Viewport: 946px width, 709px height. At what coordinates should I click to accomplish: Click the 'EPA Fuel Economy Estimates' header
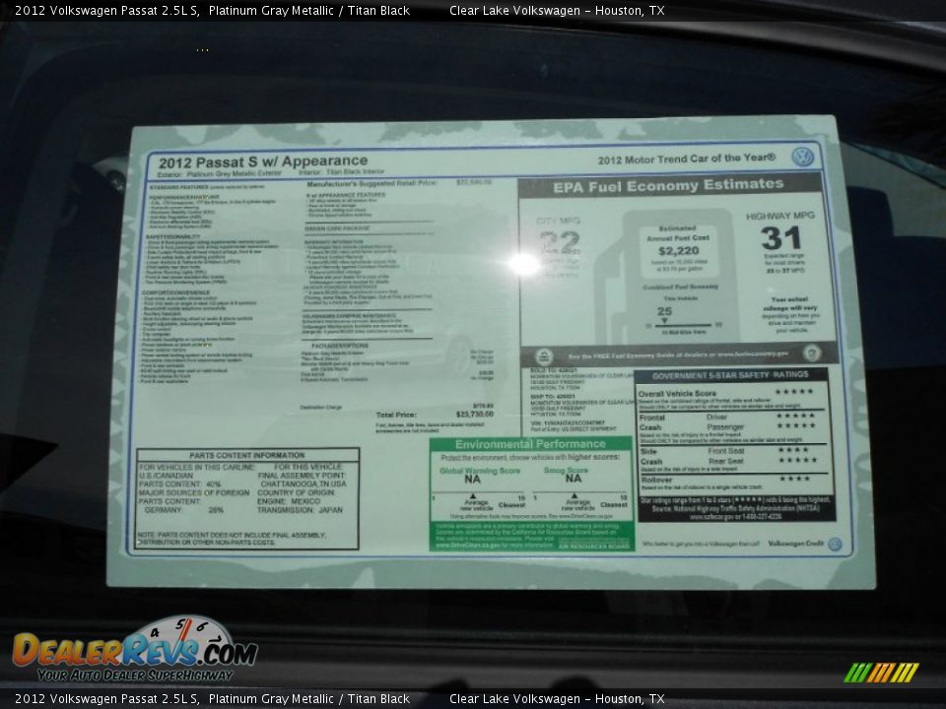click(668, 186)
